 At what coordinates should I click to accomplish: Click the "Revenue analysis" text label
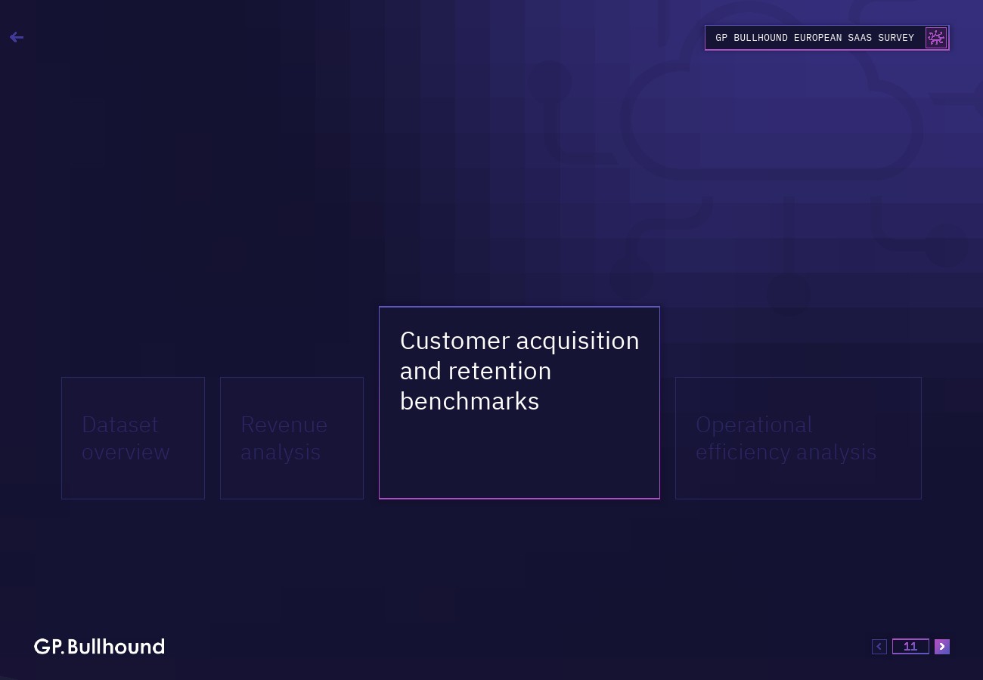pos(284,438)
